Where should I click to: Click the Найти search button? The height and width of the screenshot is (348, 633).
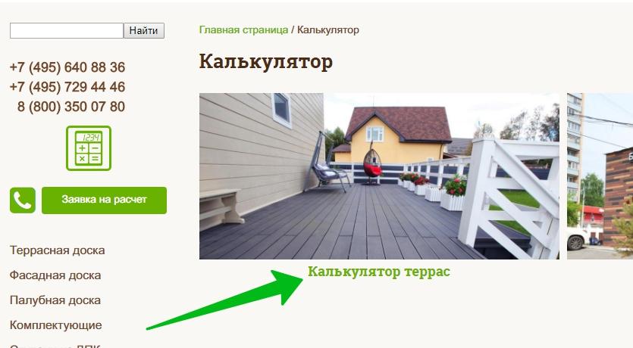[144, 30]
